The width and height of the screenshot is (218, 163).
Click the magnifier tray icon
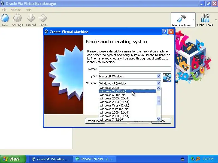(198, 159)
